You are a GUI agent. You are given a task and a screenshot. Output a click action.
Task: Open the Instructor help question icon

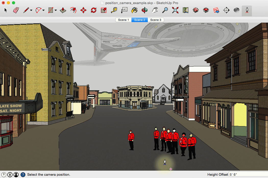[23, 175]
